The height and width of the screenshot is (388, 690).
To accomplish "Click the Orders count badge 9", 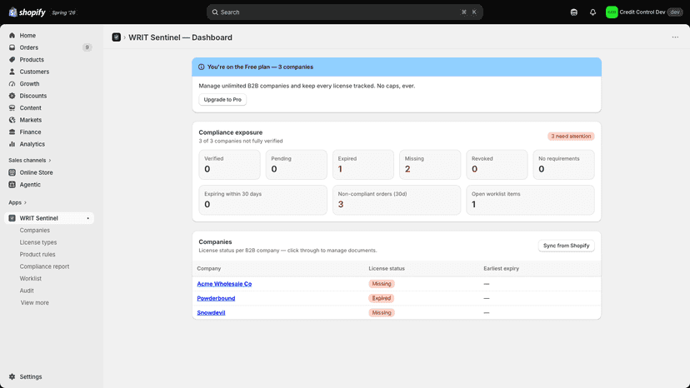I will click(x=87, y=47).
